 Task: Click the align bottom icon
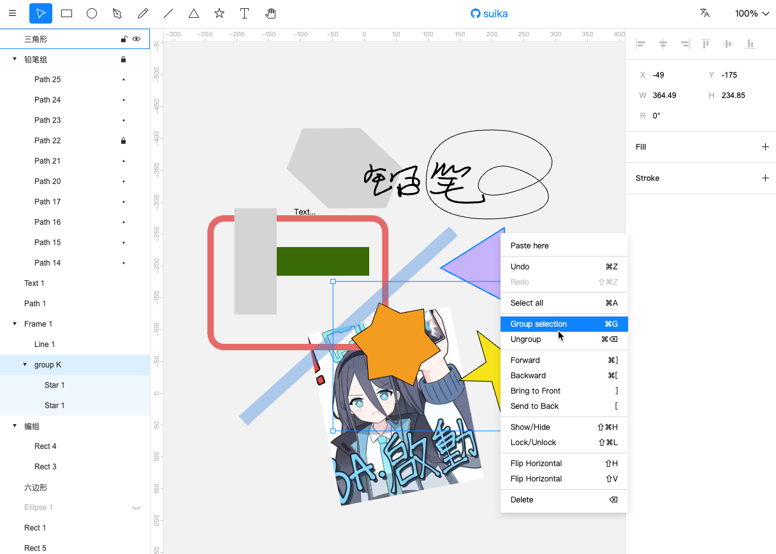point(750,44)
